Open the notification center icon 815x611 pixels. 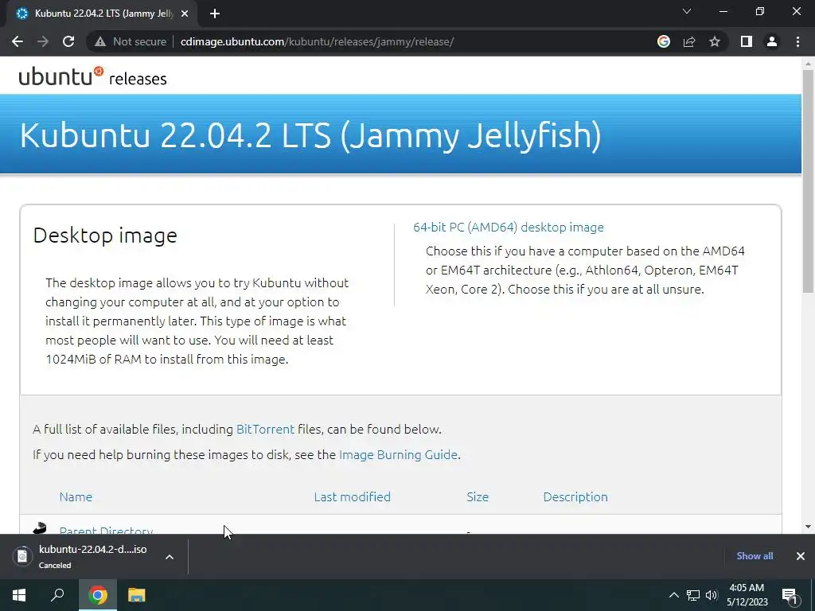790,595
